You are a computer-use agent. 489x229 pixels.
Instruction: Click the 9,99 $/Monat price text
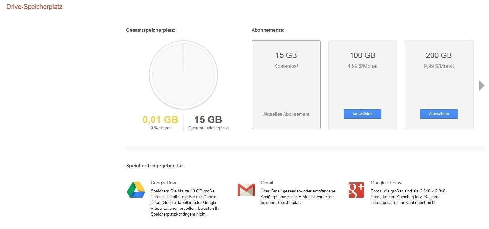(x=439, y=66)
